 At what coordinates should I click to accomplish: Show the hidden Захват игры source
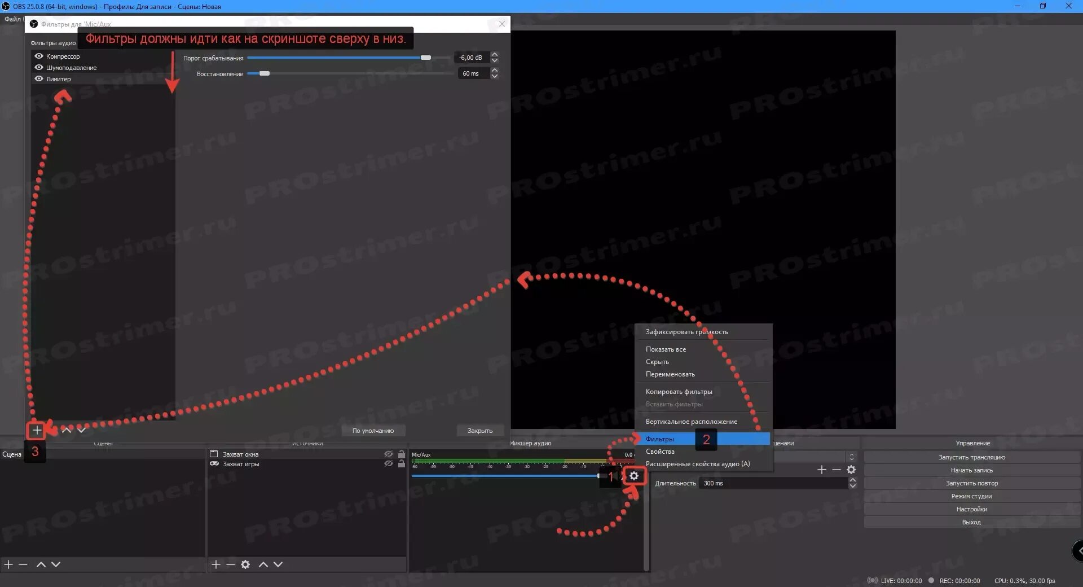click(389, 464)
